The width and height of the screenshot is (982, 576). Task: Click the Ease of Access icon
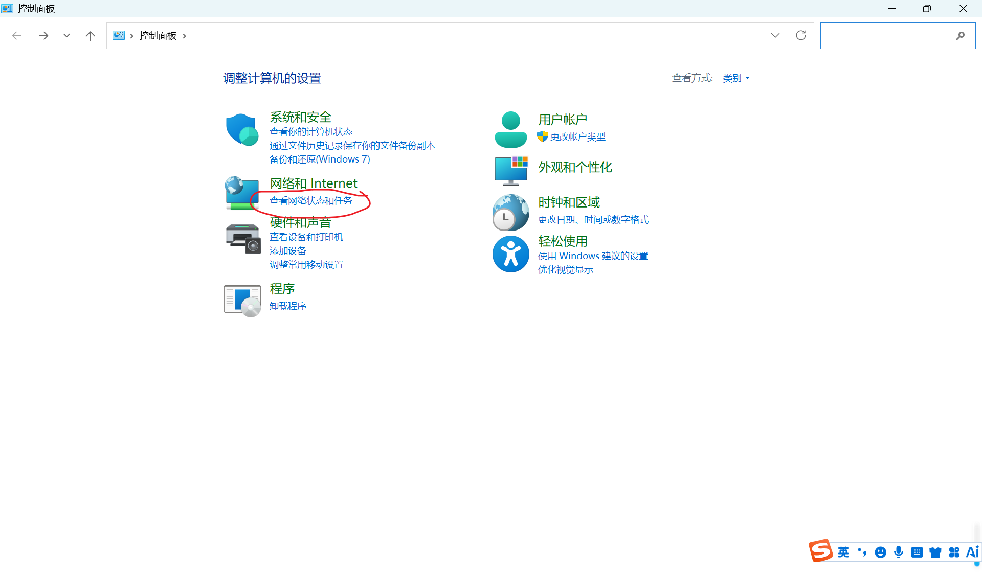click(x=510, y=254)
